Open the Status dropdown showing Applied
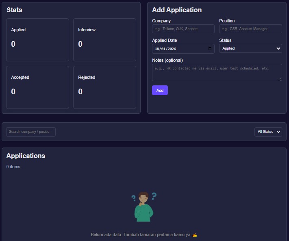The image size is (289, 241). [250, 48]
